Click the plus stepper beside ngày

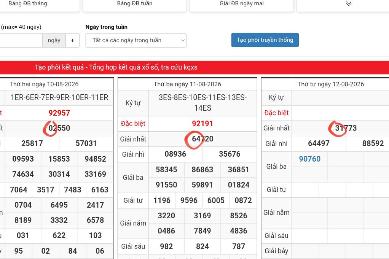click(x=72, y=40)
